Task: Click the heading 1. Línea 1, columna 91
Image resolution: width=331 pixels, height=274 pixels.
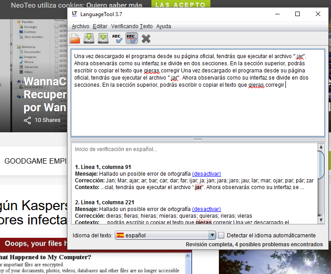Action: [x=103, y=167]
